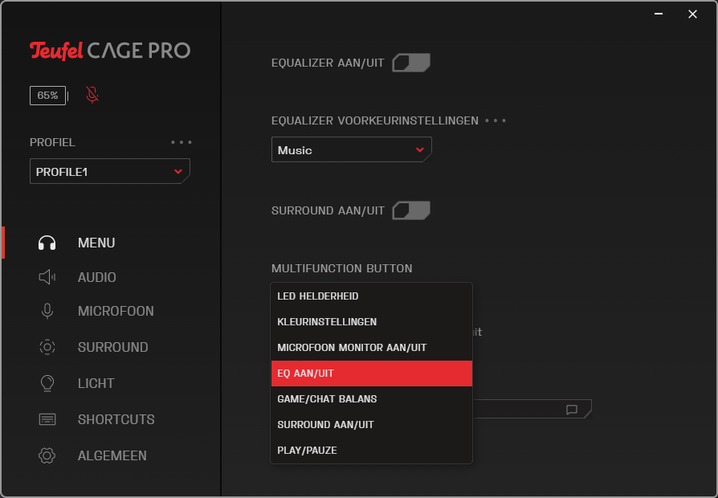Open the MICROFOON section
This screenshot has width=718, height=498.
[116, 311]
